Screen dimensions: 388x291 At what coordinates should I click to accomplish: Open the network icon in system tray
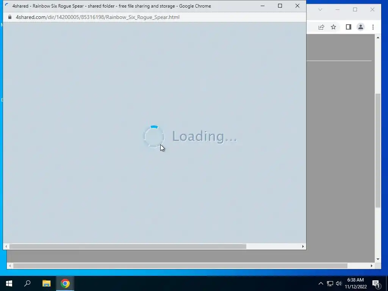[330, 283]
